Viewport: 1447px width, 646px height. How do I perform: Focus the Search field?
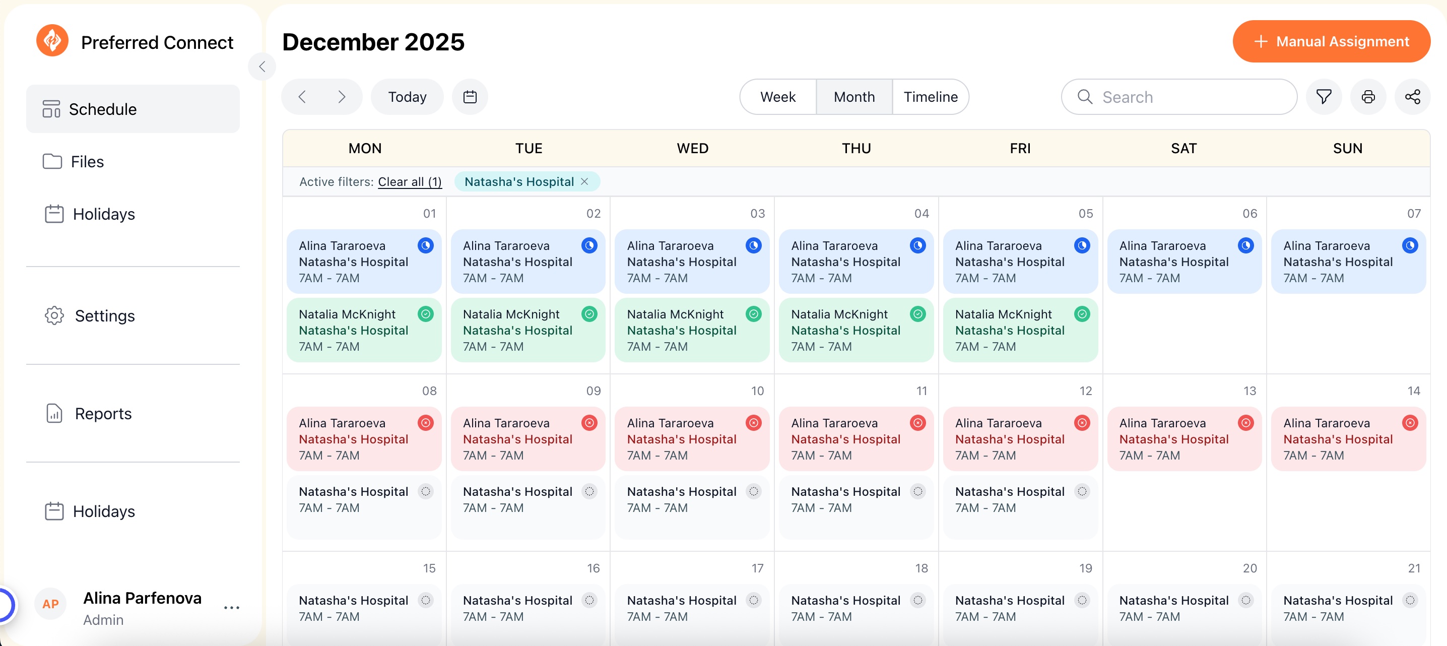click(1179, 97)
